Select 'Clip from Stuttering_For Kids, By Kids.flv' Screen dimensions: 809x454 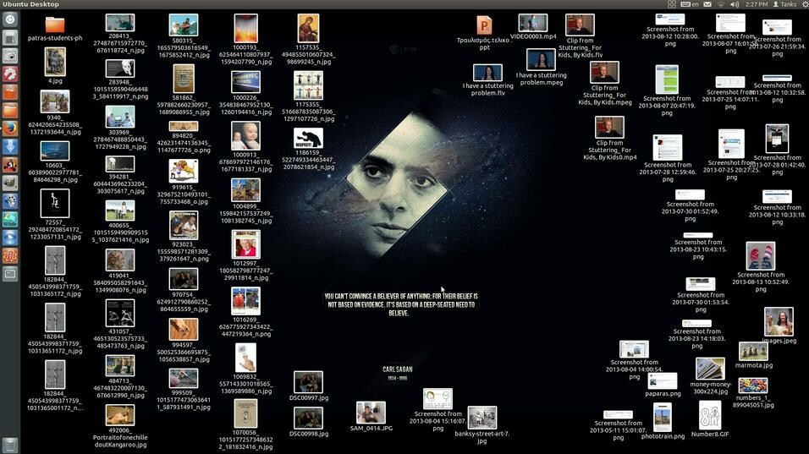coord(580,36)
